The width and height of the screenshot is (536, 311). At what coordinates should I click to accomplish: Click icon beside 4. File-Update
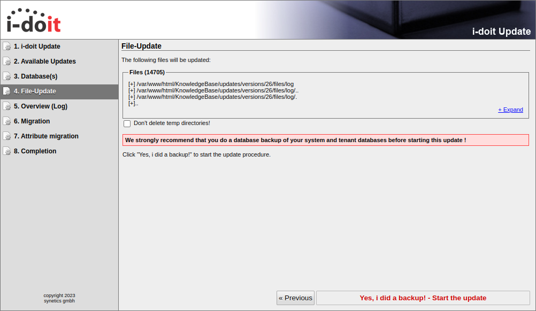coord(7,91)
